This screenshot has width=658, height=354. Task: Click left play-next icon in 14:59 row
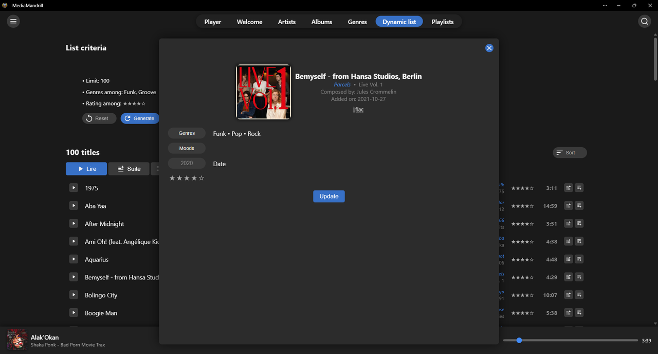point(569,206)
